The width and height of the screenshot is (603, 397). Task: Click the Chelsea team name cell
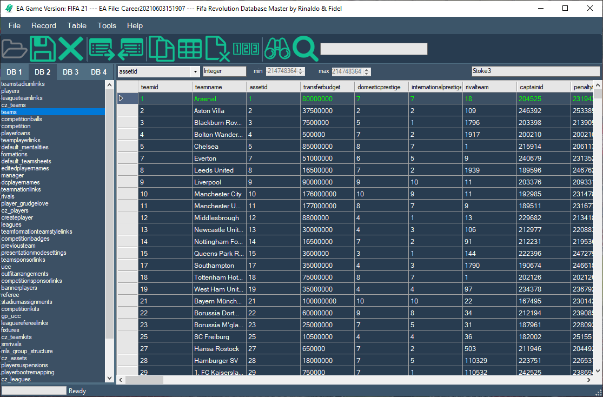pyautogui.click(x=220, y=147)
